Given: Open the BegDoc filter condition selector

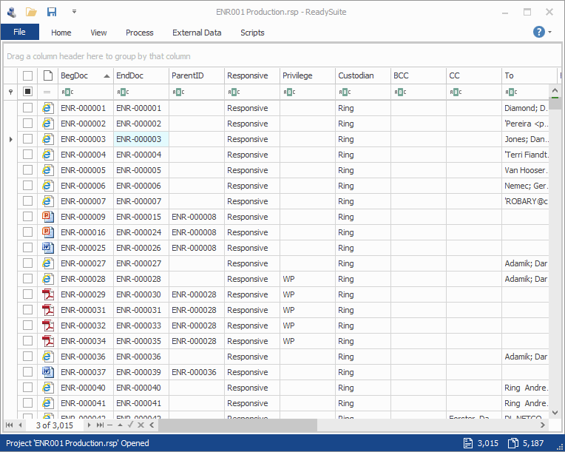Looking at the screenshot, I should tap(67, 92).
